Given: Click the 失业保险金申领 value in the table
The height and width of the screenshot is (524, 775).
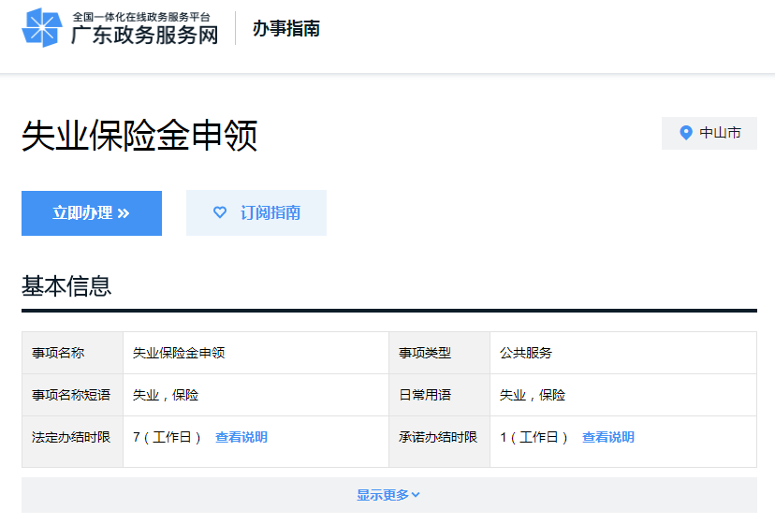Looking at the screenshot, I should [x=179, y=353].
